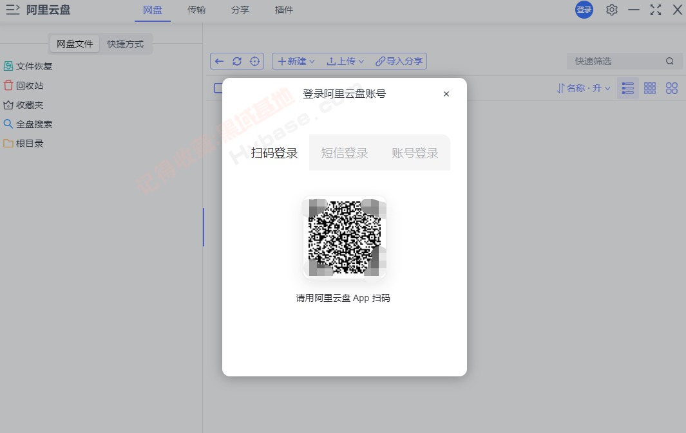This screenshot has width=686, height=433.
Task: Open 回收站 in the sidebar
Action: [x=24, y=86]
